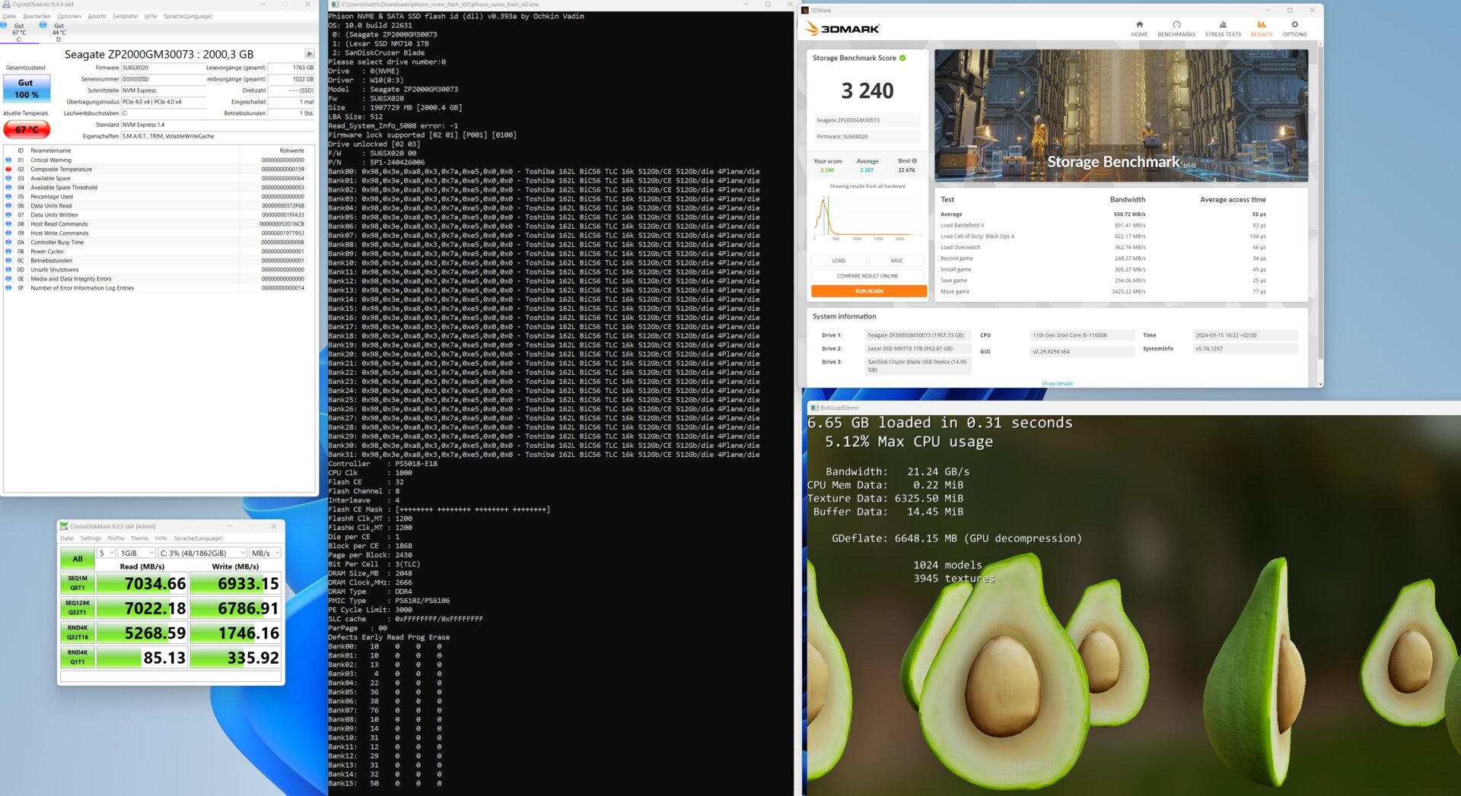Click the red 67 °C temperature badge

pos(27,129)
